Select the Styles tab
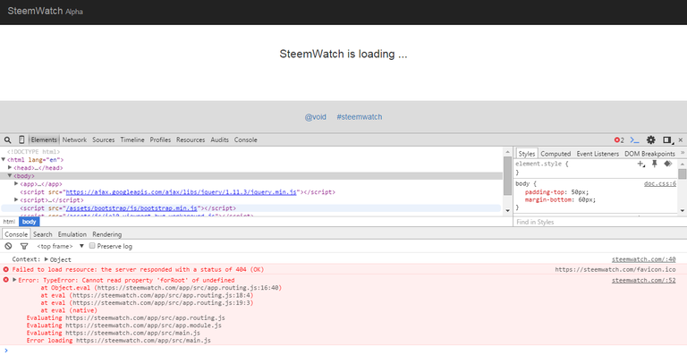Image resolution: width=687 pixels, height=355 pixels. pyautogui.click(x=527, y=154)
